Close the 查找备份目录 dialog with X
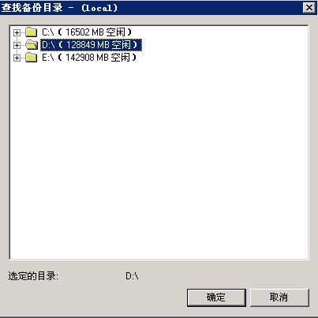 (309, 7)
